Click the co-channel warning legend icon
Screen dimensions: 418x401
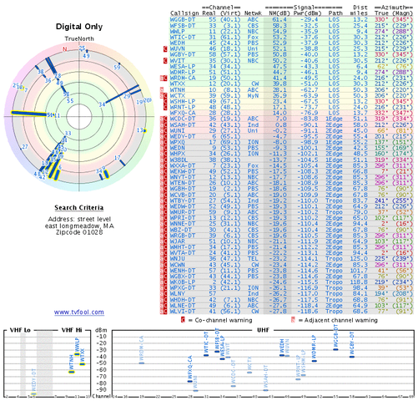(x=183, y=320)
